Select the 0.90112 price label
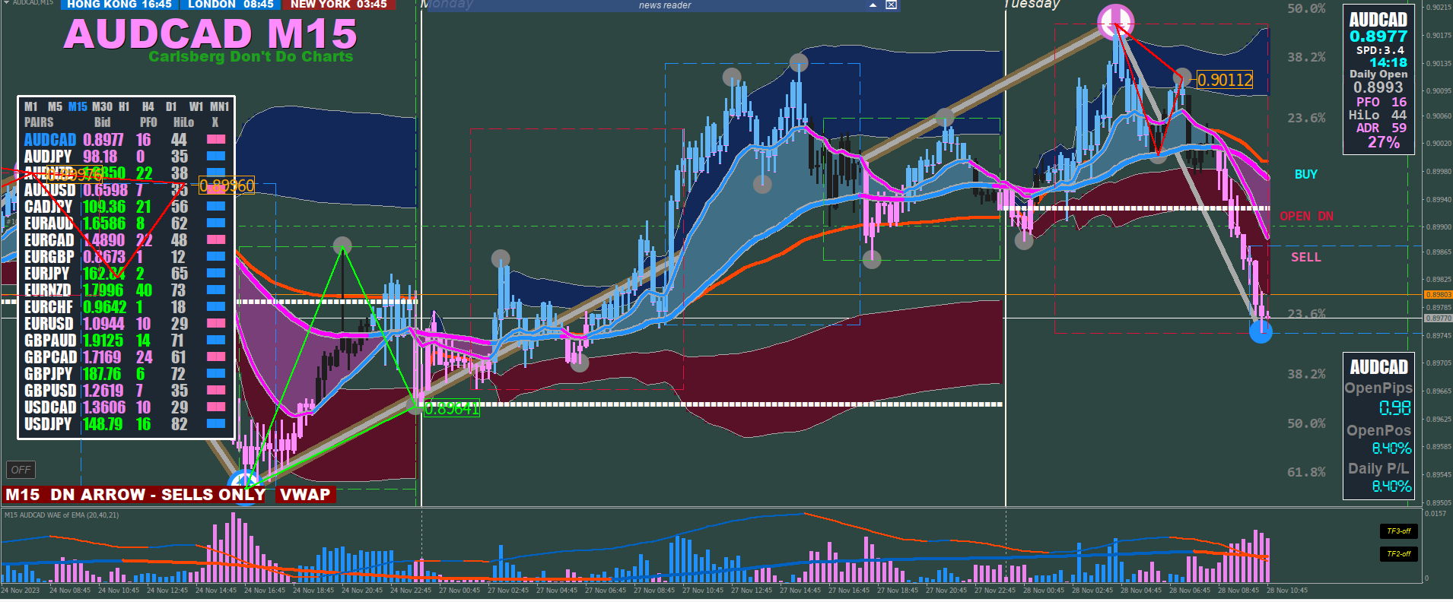This screenshot has height=602, width=1453. click(1225, 80)
